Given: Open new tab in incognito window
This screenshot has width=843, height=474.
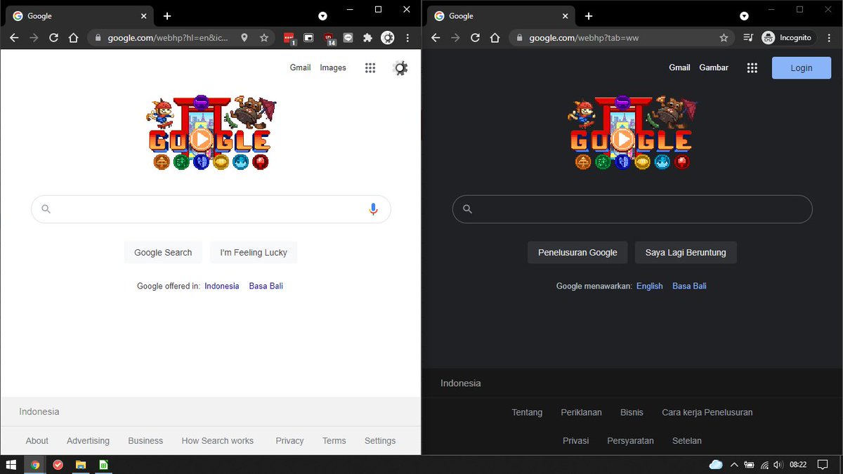Looking at the screenshot, I should tap(589, 16).
